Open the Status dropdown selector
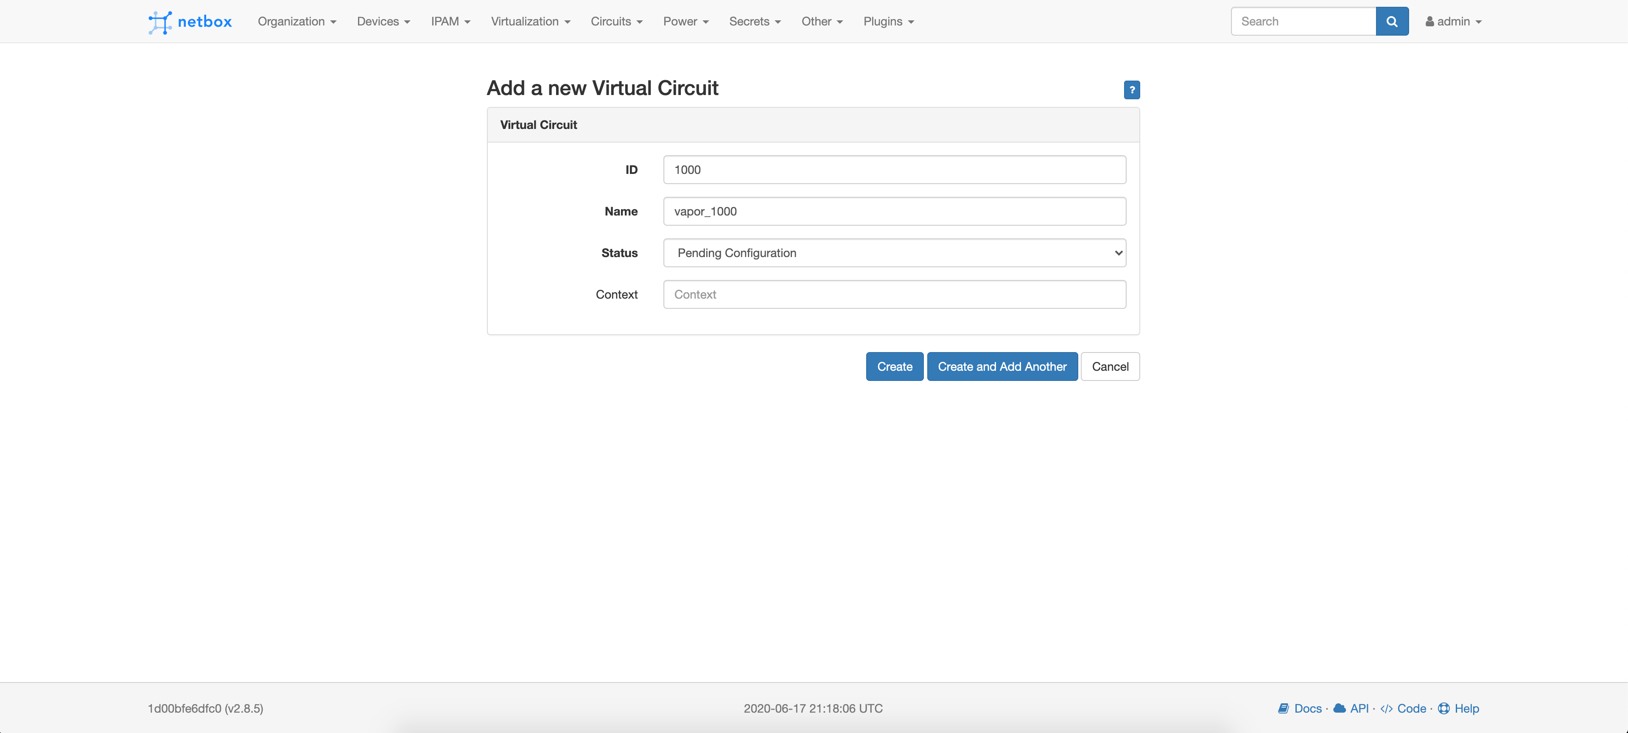Viewport: 1628px width, 733px height. (894, 253)
